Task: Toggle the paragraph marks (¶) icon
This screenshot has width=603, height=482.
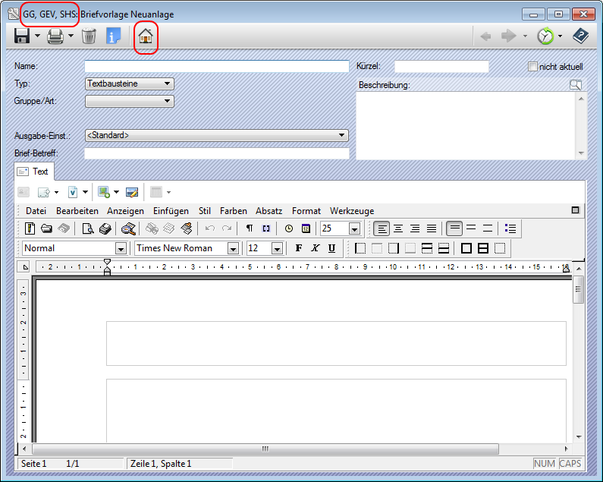Action: coord(250,228)
